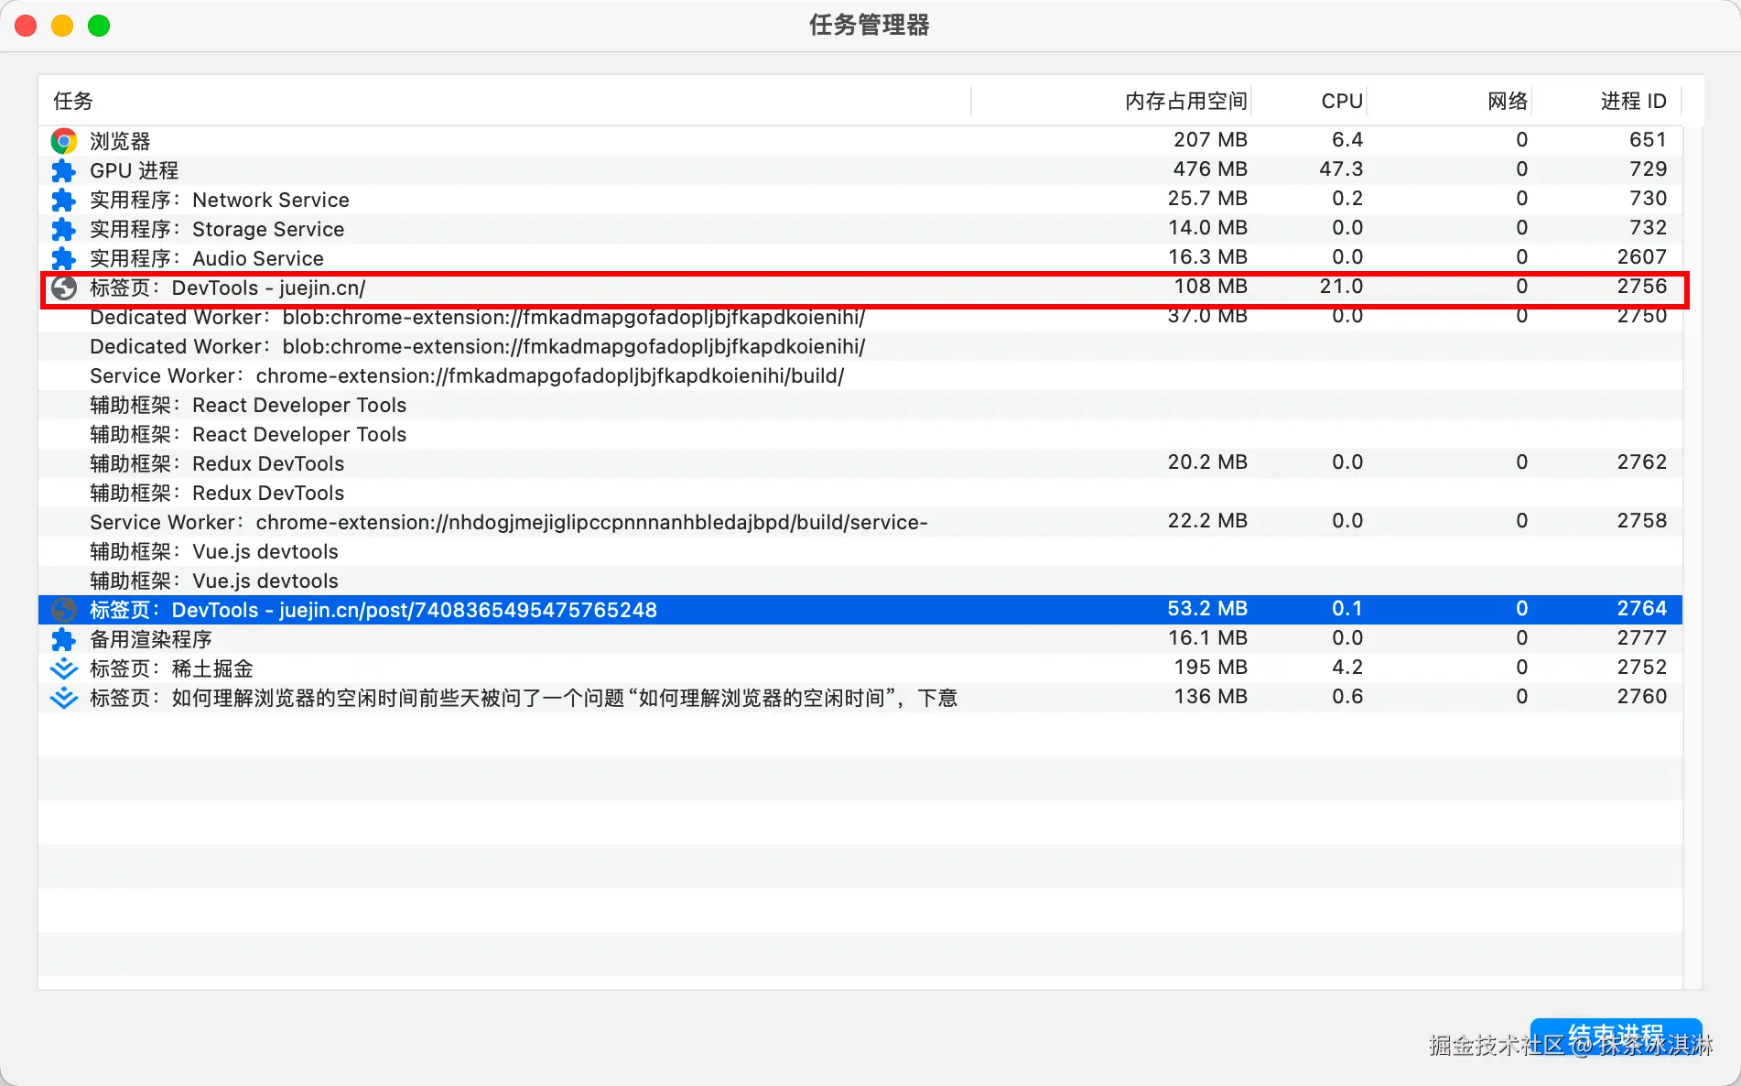Click the 207 MB memory value

[x=1210, y=139]
